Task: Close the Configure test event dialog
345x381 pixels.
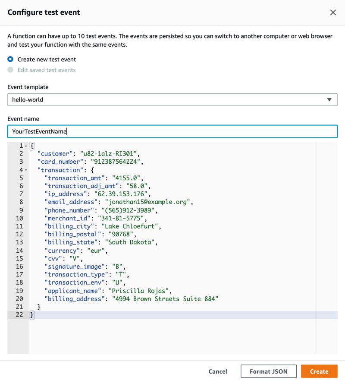Action: (x=333, y=13)
